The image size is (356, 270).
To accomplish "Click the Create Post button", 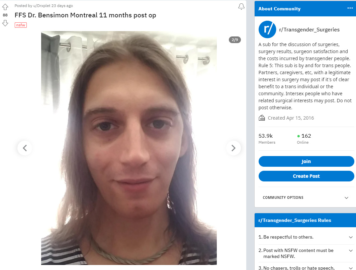I will click(306, 176).
